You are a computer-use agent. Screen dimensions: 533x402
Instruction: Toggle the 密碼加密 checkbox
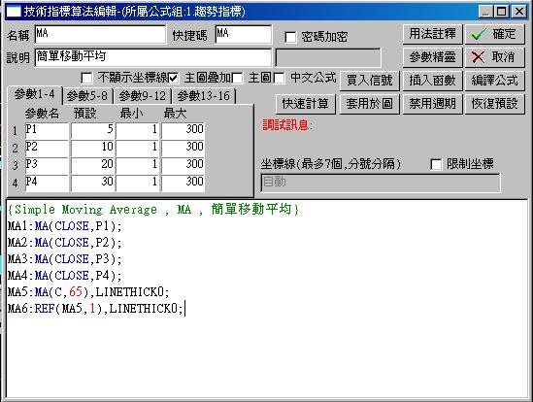point(290,37)
